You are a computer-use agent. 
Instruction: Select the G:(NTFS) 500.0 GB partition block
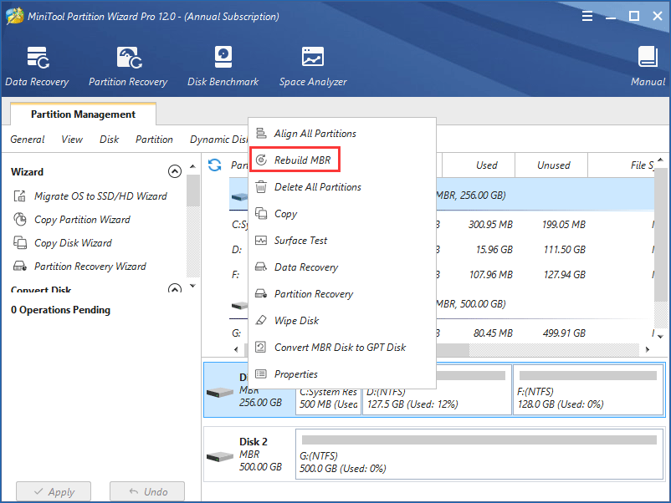click(x=479, y=454)
